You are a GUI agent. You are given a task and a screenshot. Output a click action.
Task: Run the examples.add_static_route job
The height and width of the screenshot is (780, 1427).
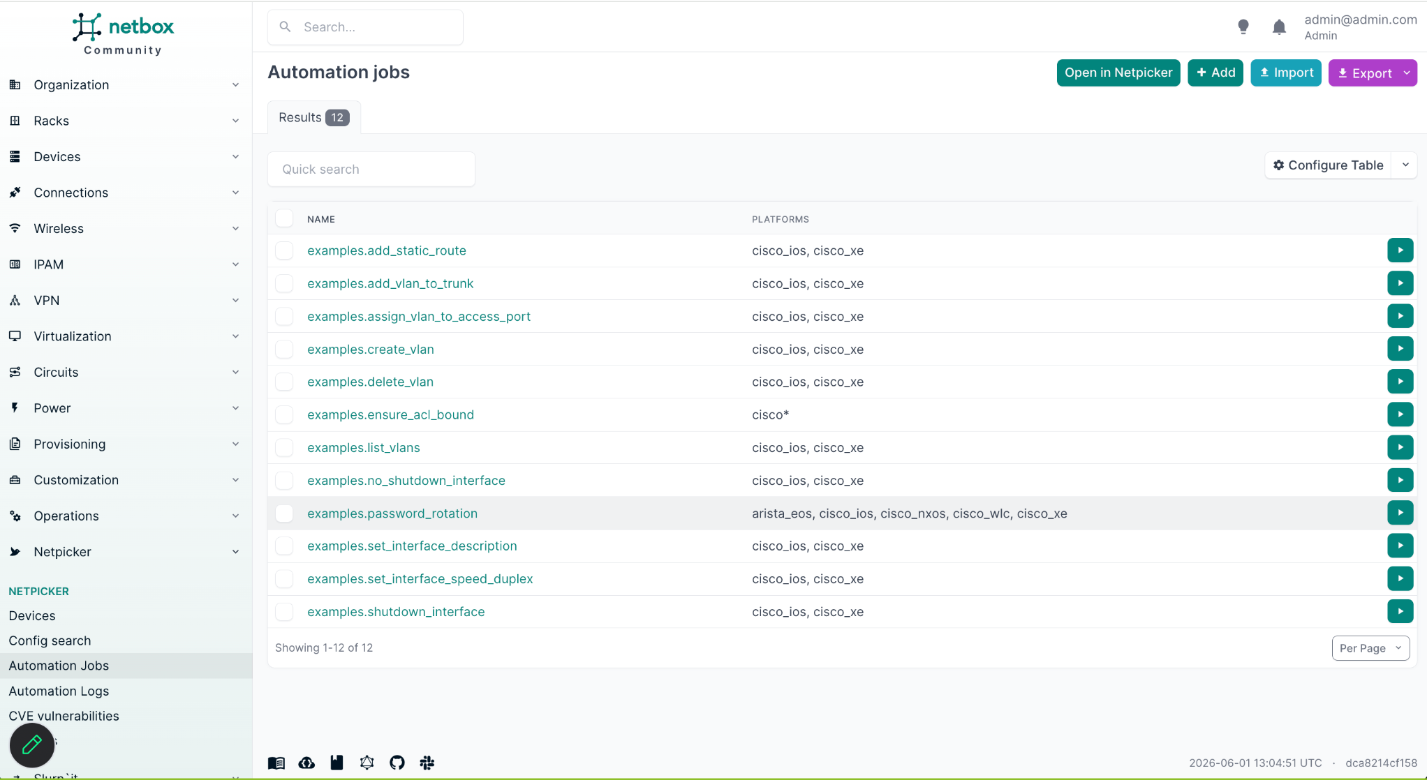click(1400, 250)
